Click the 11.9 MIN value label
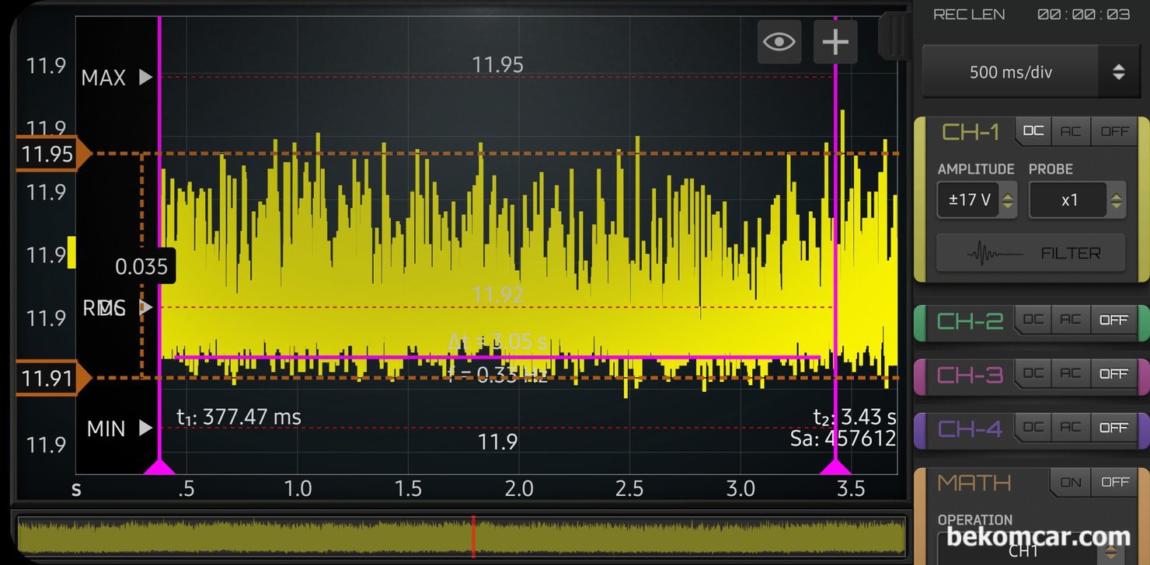 click(497, 442)
